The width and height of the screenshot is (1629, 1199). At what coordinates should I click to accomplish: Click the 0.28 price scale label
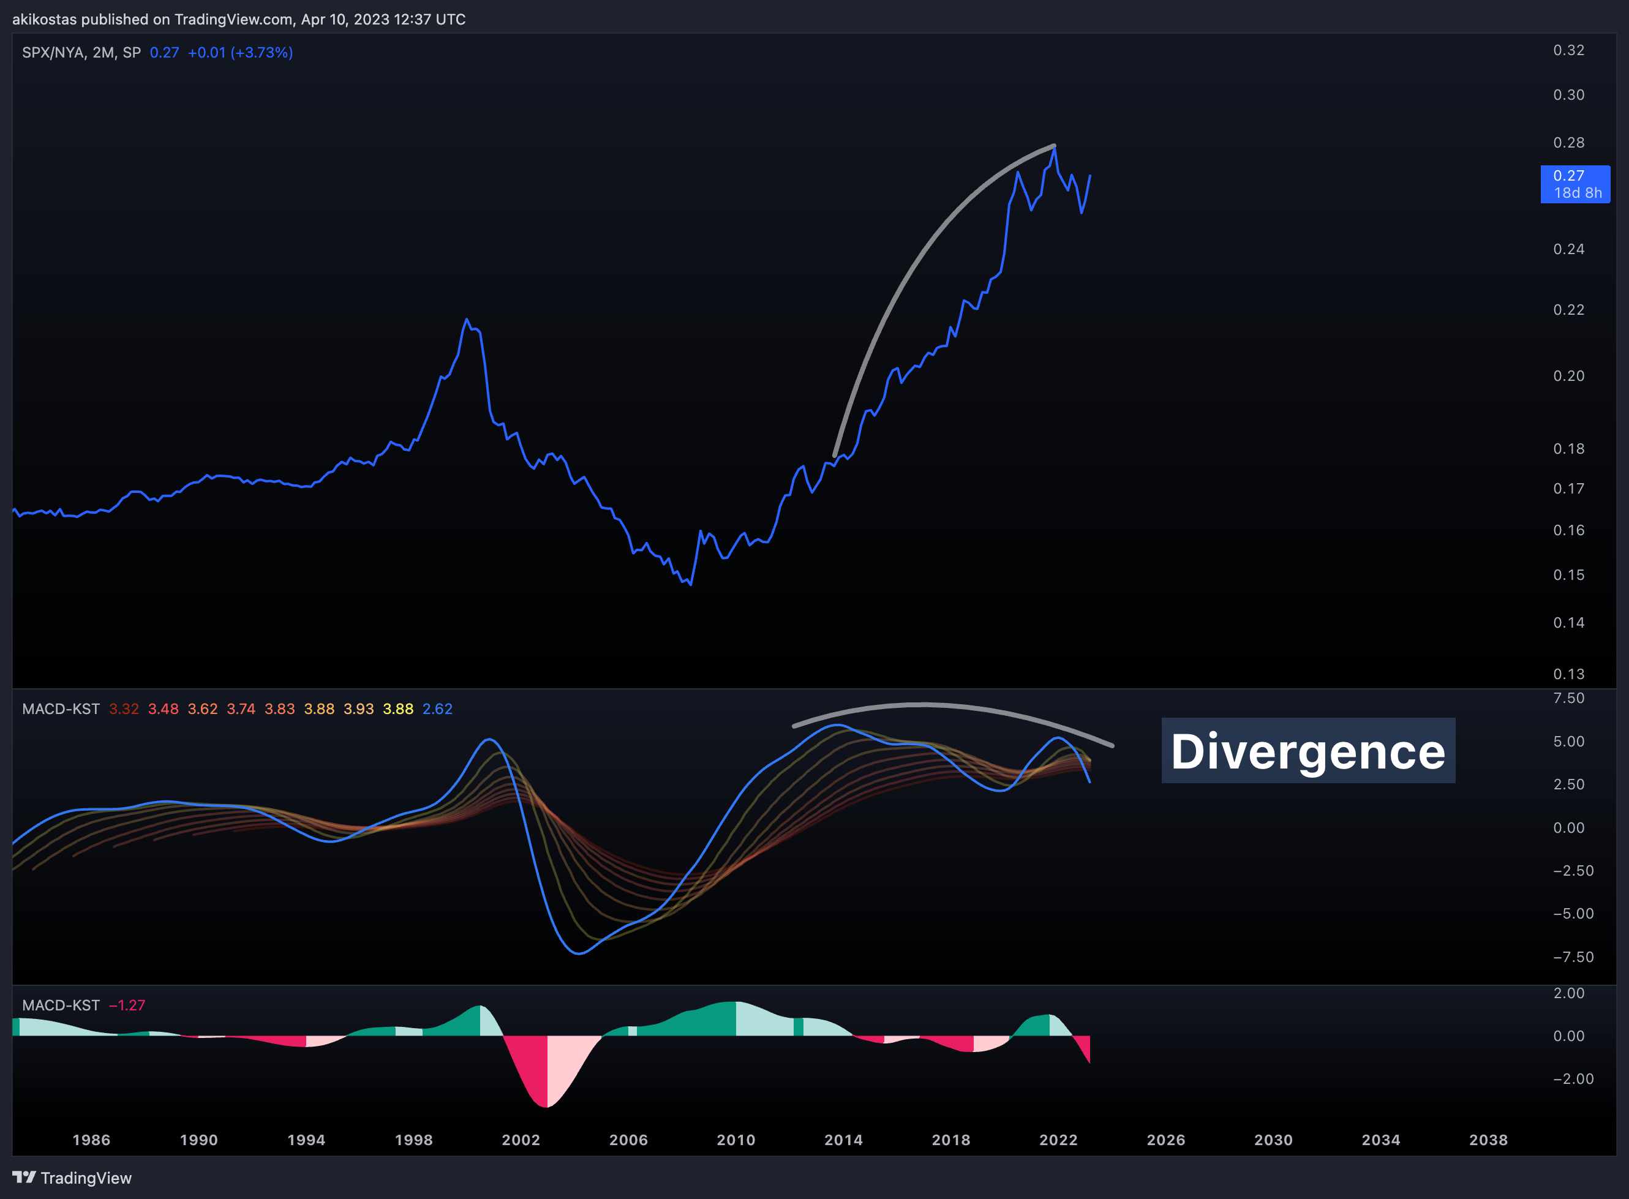[1569, 142]
